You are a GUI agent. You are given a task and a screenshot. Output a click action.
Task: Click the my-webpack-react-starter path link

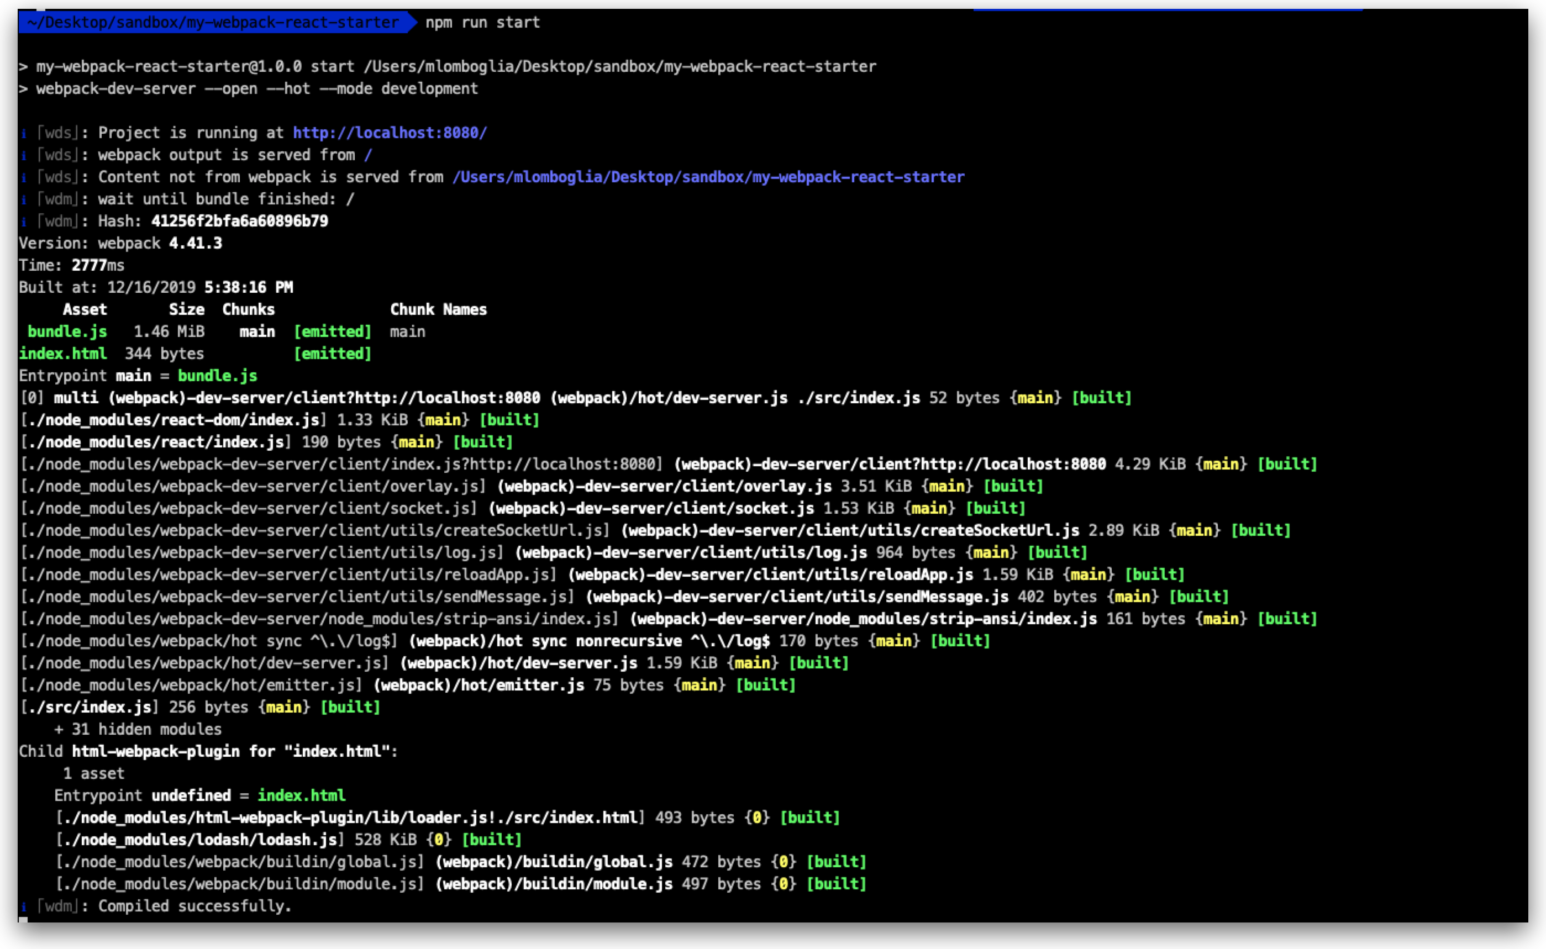coord(709,176)
